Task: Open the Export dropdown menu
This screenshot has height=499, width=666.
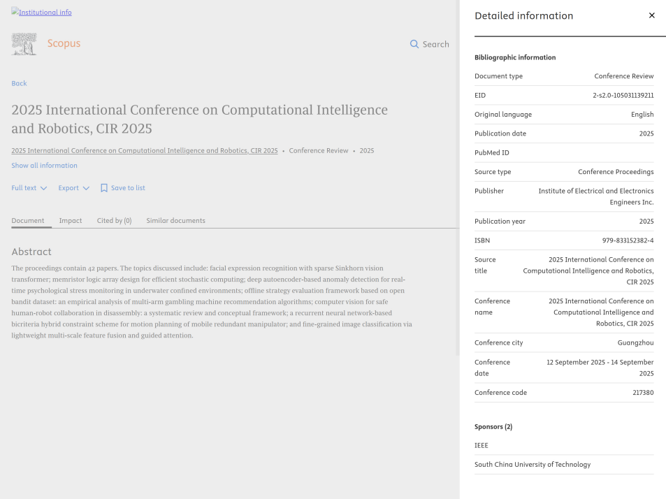Action: coord(74,188)
